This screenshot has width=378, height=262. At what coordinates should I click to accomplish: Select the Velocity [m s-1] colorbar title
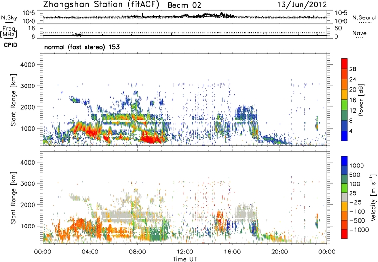[x=373, y=197]
